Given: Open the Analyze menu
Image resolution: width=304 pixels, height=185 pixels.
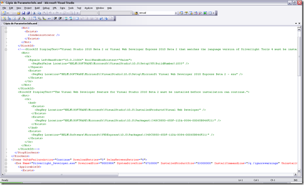Looking at the screenshot, I should (x=88, y=8).
